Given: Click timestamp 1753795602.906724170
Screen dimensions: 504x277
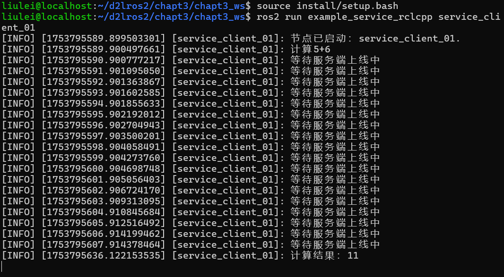Looking at the screenshot, I should pyautogui.click(x=104, y=190).
